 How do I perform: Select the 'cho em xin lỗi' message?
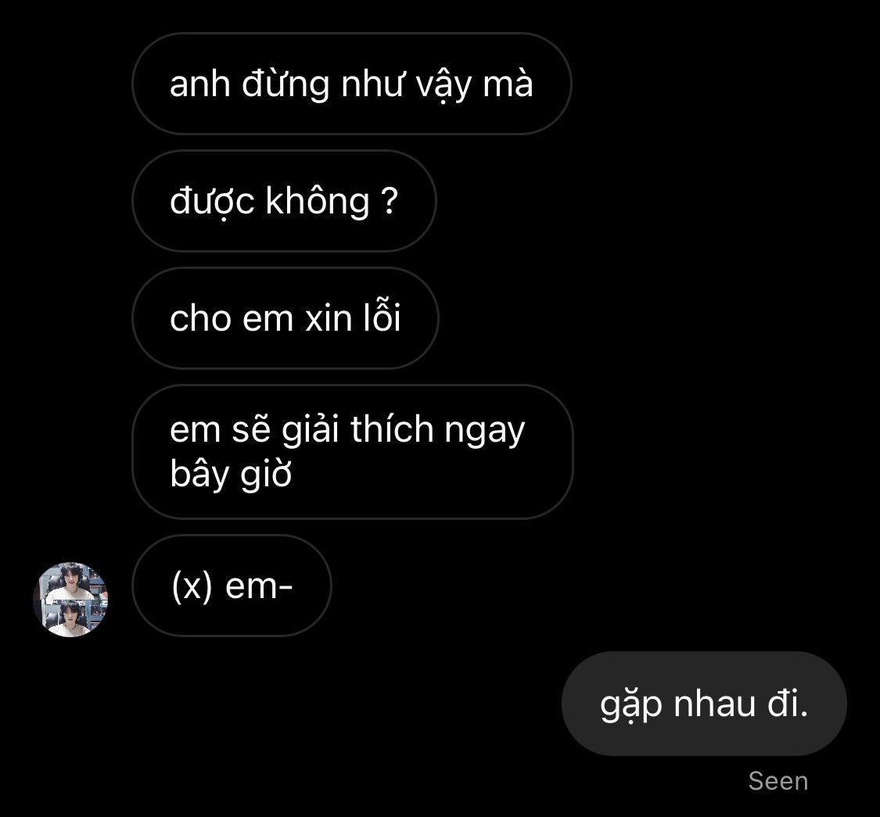285,318
